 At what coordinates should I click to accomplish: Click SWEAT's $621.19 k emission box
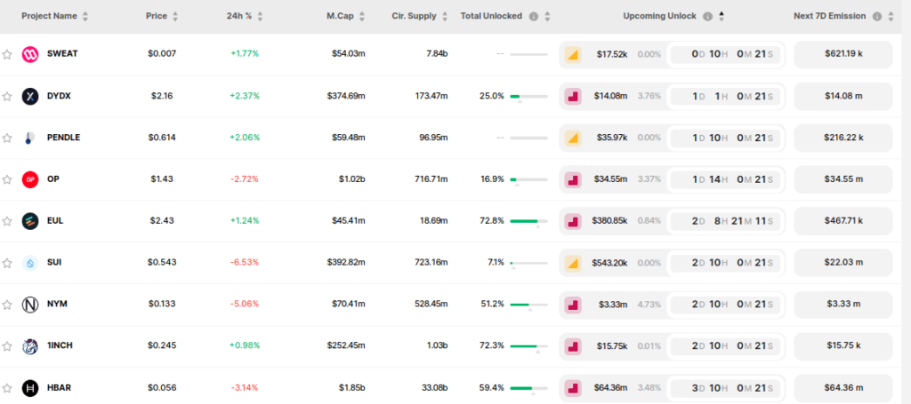coord(843,55)
